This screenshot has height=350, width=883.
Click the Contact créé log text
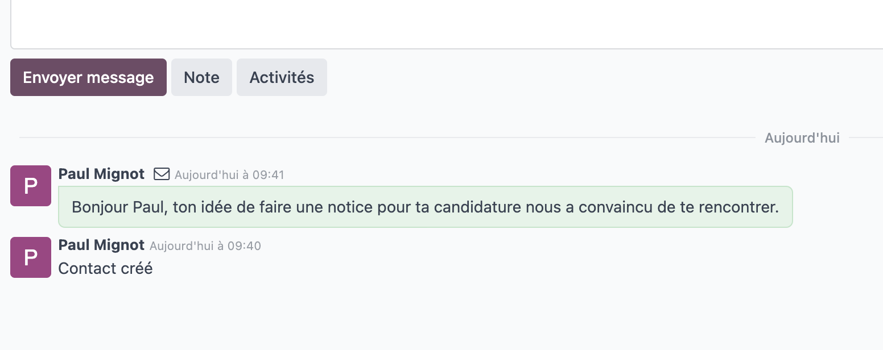[106, 268]
